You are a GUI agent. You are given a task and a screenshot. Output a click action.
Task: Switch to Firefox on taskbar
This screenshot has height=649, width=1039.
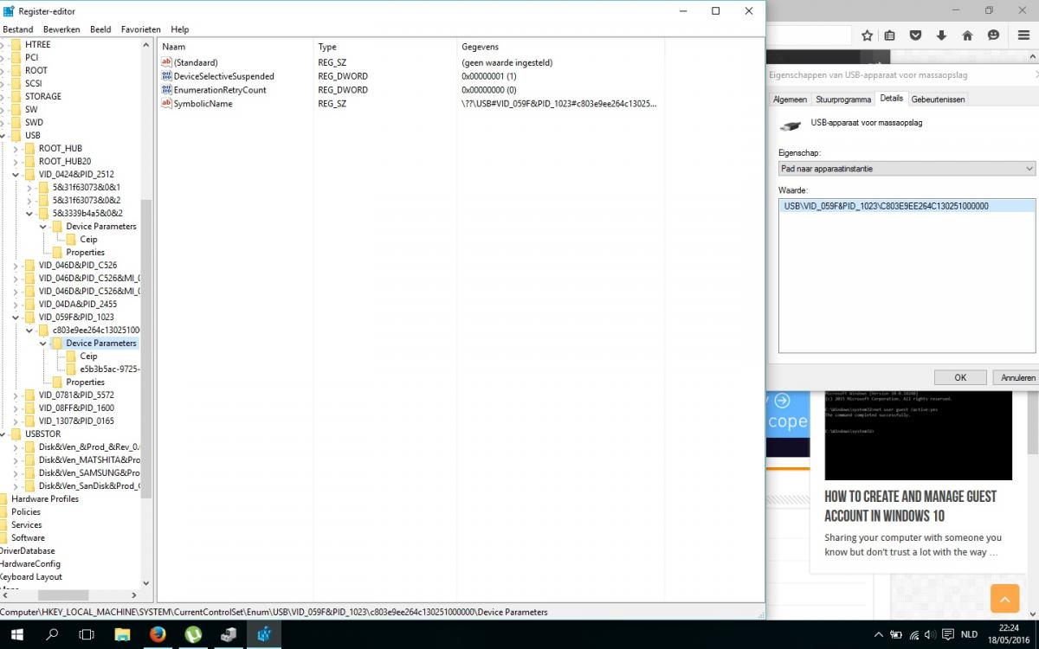158,634
